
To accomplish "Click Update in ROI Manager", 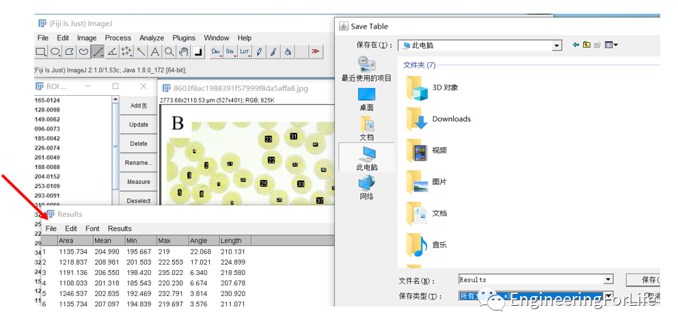I will coord(138,124).
